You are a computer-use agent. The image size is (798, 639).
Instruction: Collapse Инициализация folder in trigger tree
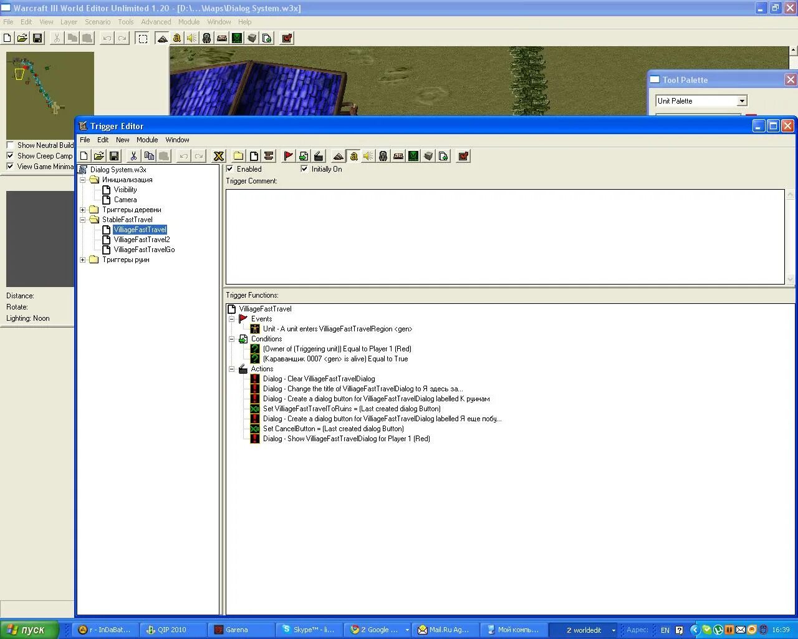click(x=82, y=180)
